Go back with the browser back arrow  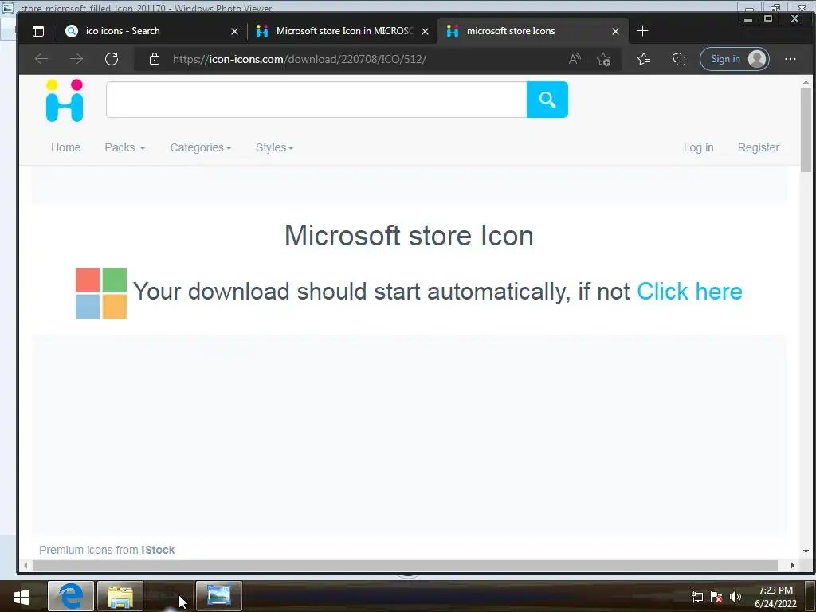(41, 59)
